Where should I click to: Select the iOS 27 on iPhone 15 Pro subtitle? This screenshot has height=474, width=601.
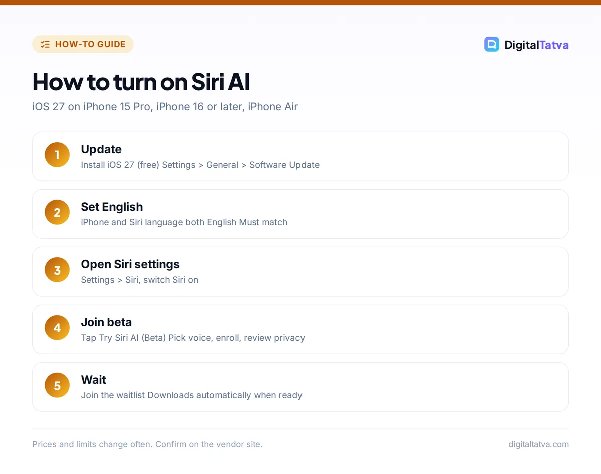coord(165,107)
